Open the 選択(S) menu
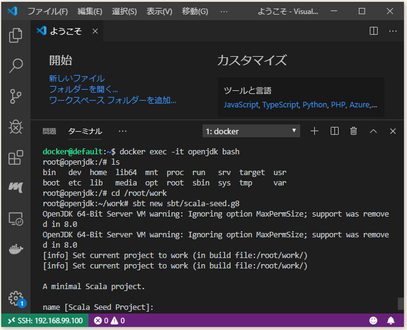 [x=124, y=12]
